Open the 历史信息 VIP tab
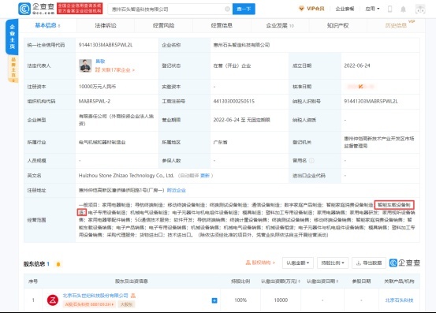Viewport: 436px width, 313px height. point(396,25)
